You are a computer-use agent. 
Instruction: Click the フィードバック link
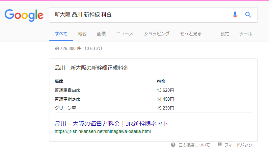click(x=238, y=145)
